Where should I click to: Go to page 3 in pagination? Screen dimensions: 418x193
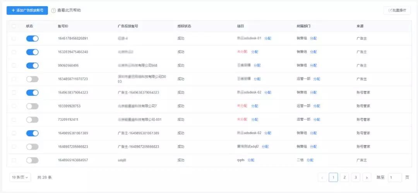[356, 177]
